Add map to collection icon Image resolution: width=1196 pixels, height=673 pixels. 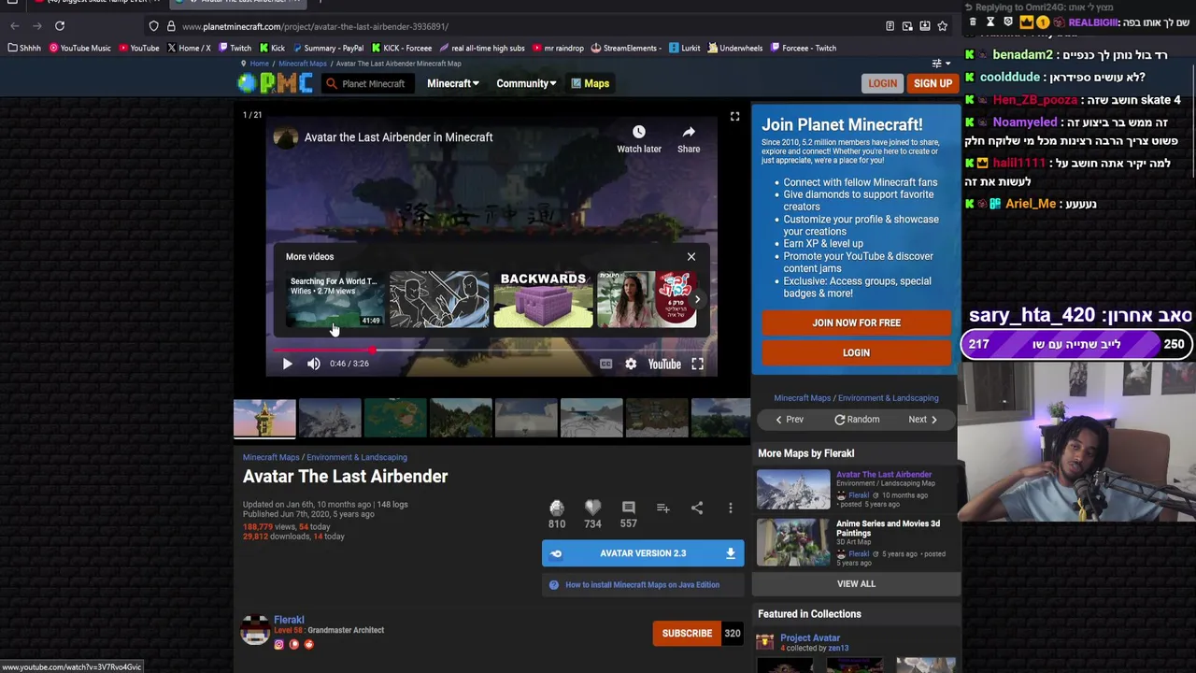click(x=662, y=508)
